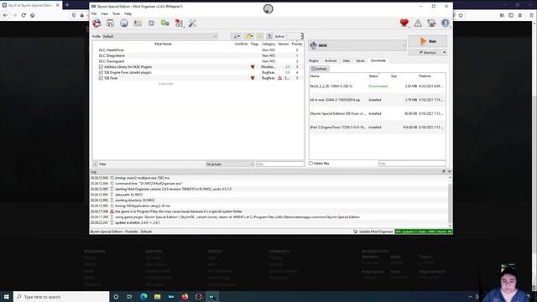Click the green API status indicator
537x302 pixels.
click(x=423, y=232)
